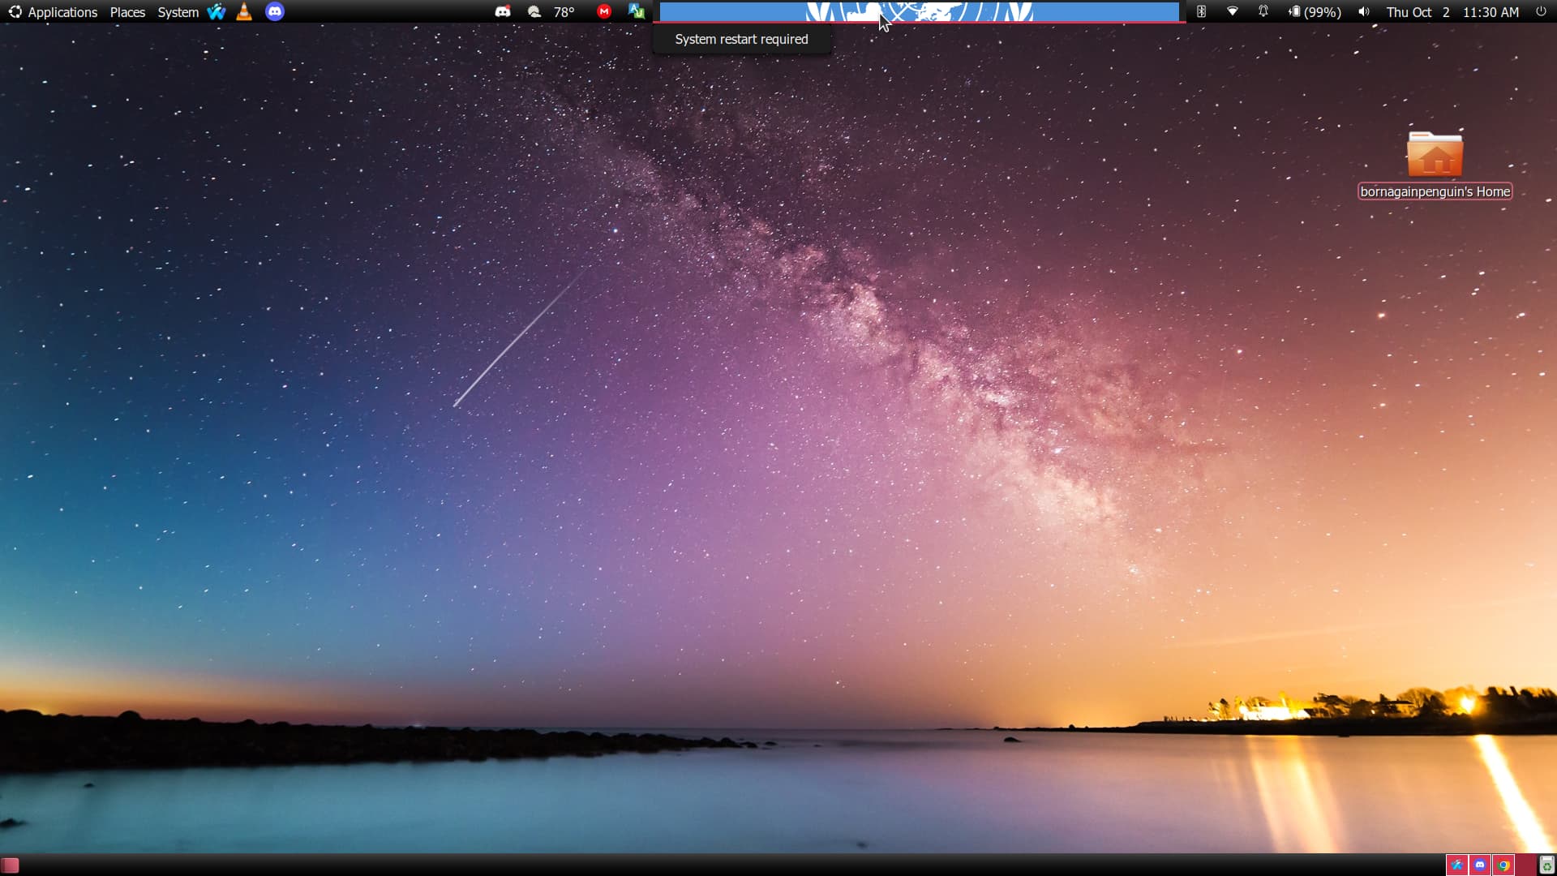
Task: Open the Discord tray icon with notification
Action: (x=503, y=11)
